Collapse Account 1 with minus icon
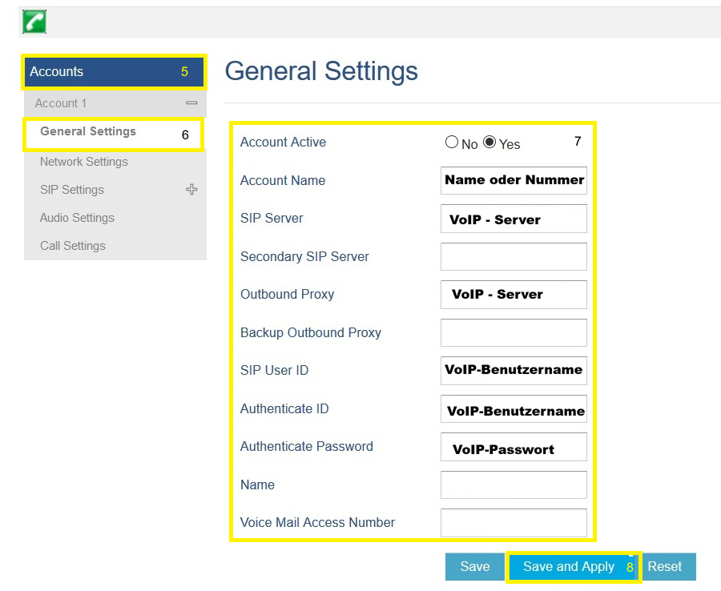This screenshot has height=591, width=721. [x=191, y=103]
